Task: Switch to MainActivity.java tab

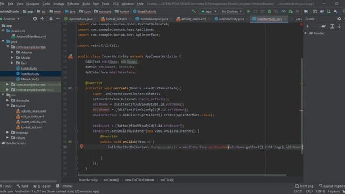Action: click(x=231, y=19)
